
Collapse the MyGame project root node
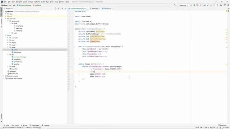click(4, 11)
